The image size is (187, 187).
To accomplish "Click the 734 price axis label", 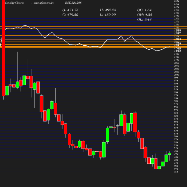I will click(176, 116).
